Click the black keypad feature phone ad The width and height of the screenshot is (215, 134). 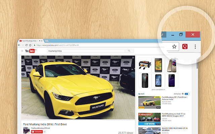tap(145, 80)
